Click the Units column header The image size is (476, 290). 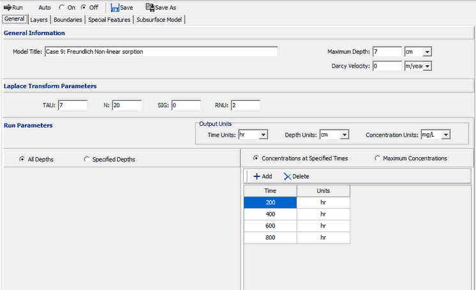pos(324,191)
